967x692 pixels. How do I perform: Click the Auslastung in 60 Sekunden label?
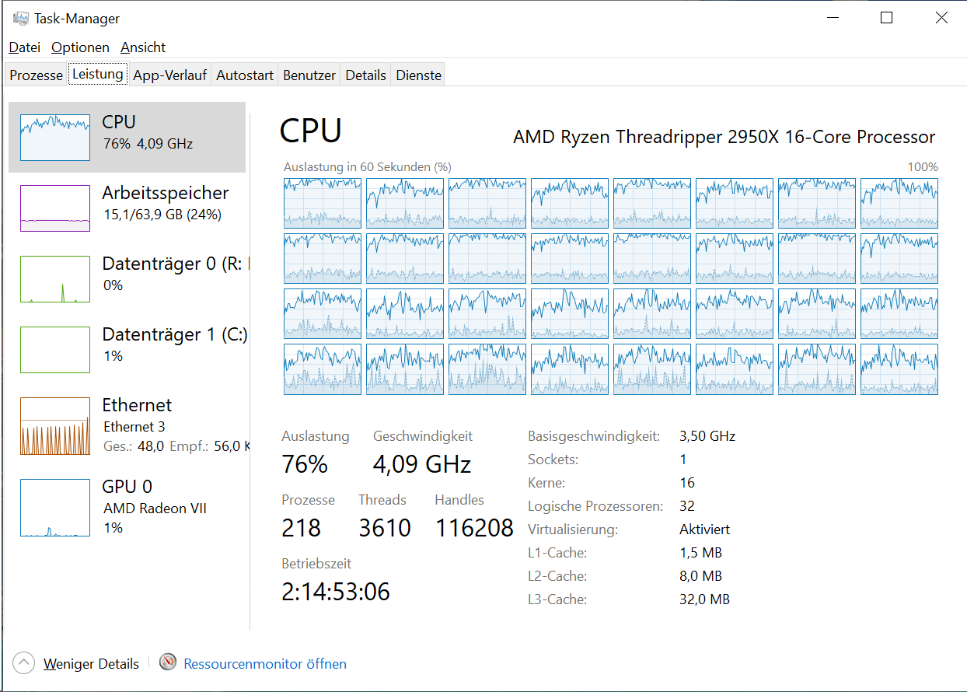(x=368, y=166)
